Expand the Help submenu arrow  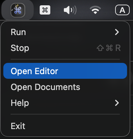click(x=117, y=103)
